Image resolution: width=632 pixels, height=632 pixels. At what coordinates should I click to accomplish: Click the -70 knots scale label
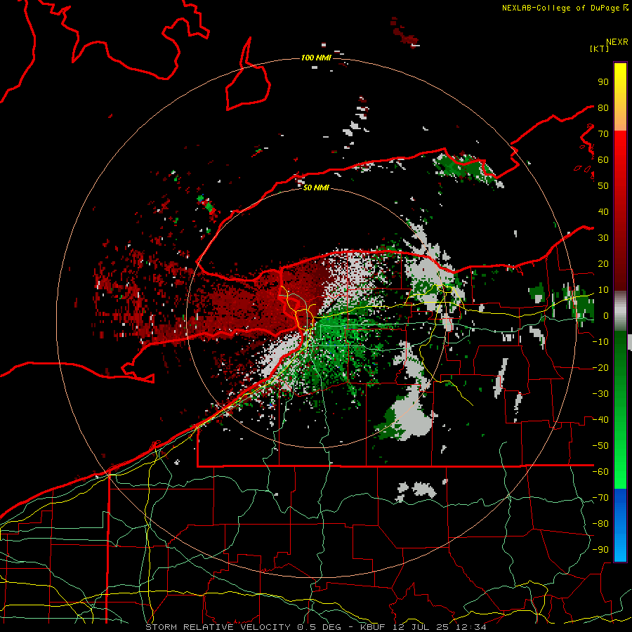[600, 497]
